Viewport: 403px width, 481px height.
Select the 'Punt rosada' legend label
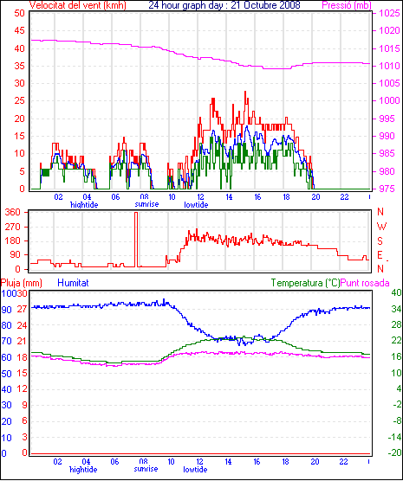[365, 283]
